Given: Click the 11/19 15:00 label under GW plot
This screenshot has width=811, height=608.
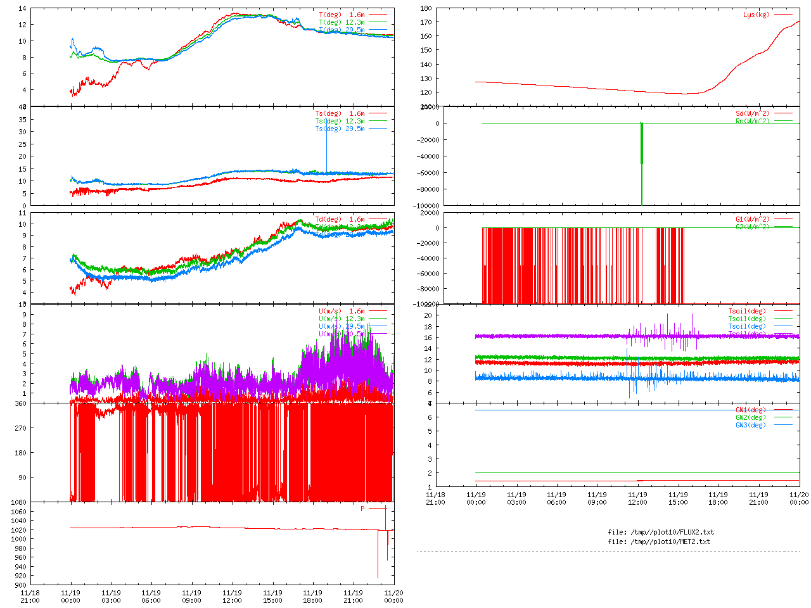Looking at the screenshot, I should [x=678, y=498].
